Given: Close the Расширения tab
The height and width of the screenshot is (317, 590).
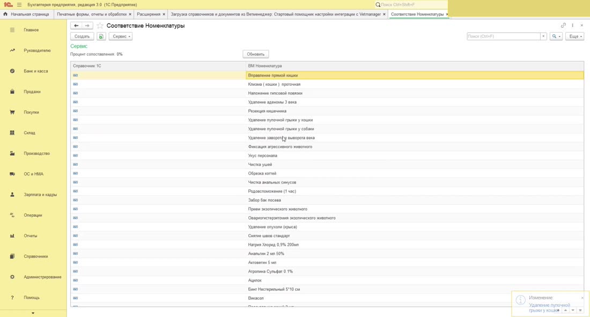Looking at the screenshot, I should (x=164, y=14).
